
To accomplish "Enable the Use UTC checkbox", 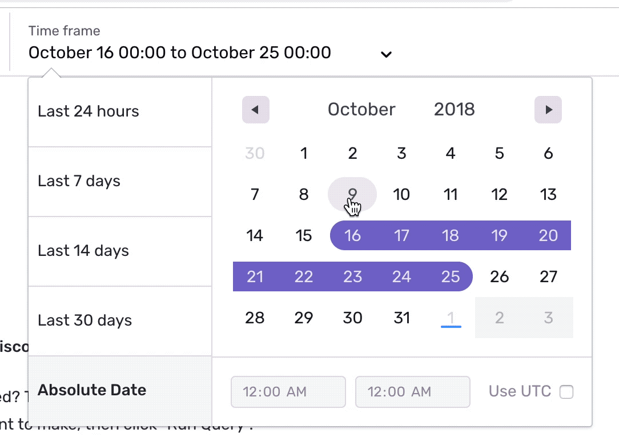I will pyautogui.click(x=566, y=392).
